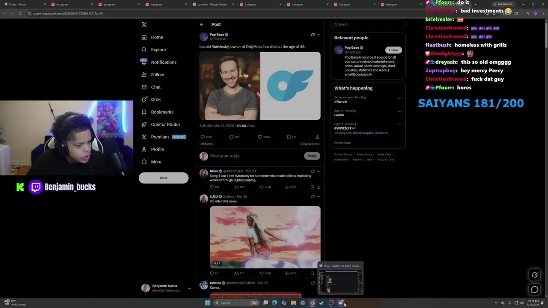Open Chat in the X sidebar
The width and height of the screenshot is (548, 308).
[x=151, y=87]
